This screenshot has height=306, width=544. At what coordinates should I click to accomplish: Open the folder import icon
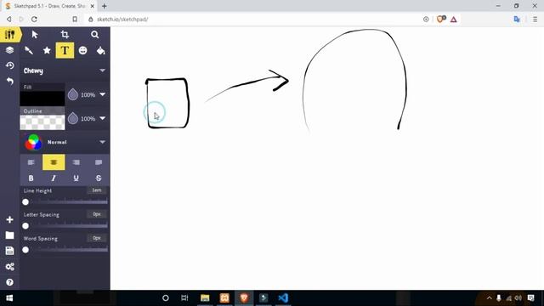[9, 235]
